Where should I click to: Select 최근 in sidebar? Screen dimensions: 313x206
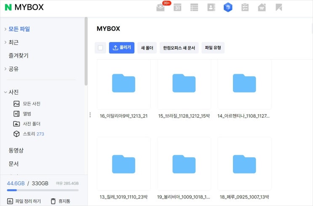point(13,42)
